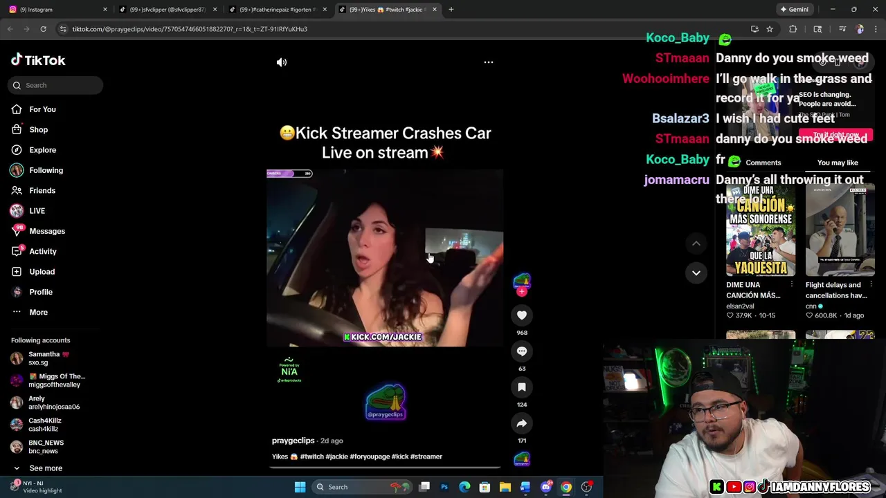
Task: Expand the More menu in sidebar
Action: [x=38, y=312]
